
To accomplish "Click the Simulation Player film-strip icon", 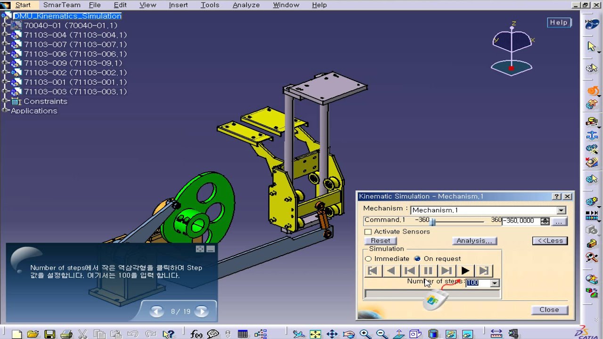I will tap(592, 216).
